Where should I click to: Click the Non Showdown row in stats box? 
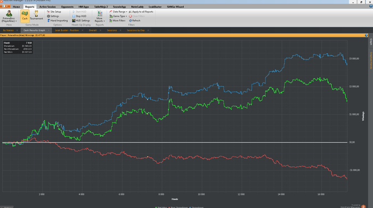pos(18,49)
